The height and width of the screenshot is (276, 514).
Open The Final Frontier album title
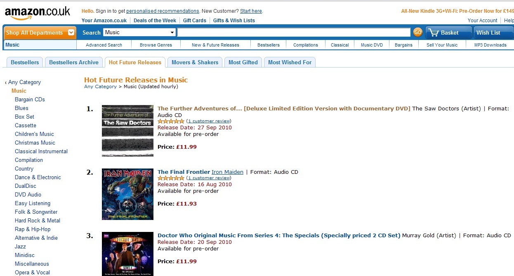point(184,172)
